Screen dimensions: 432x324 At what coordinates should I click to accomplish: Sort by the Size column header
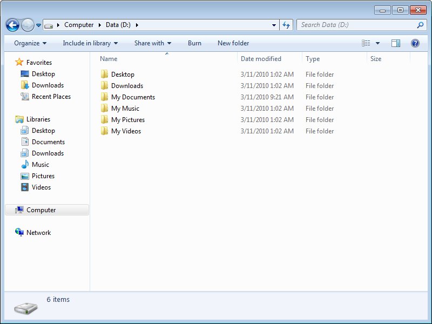coord(376,59)
